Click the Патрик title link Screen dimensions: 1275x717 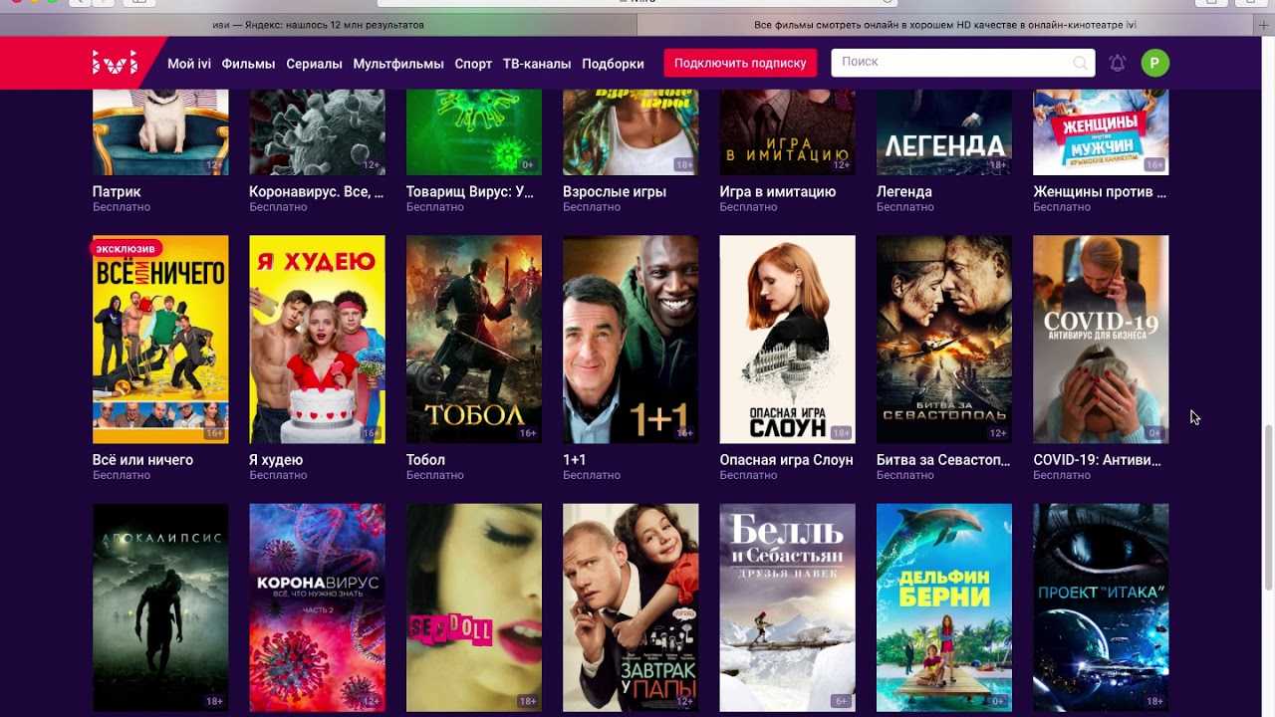coord(117,191)
